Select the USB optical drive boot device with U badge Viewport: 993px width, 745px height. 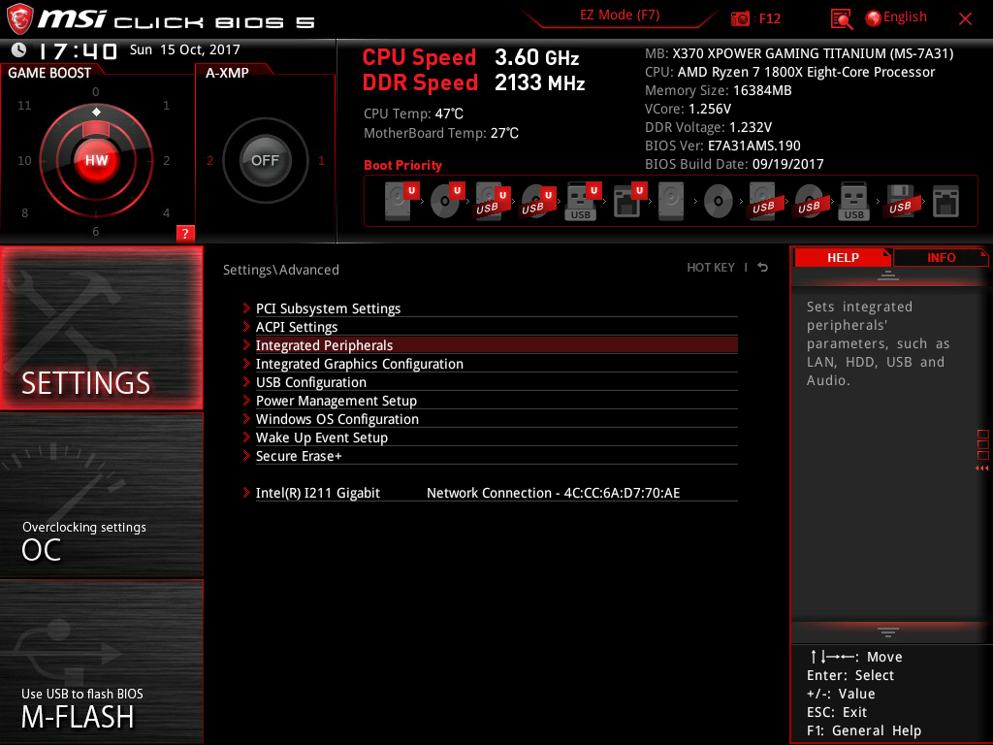(537, 201)
